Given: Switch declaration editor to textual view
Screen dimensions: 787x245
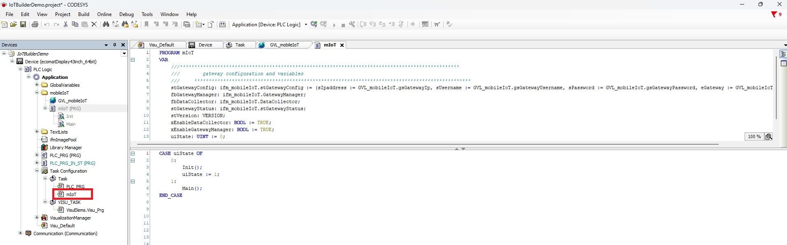Looking at the screenshot, I should (783, 54).
